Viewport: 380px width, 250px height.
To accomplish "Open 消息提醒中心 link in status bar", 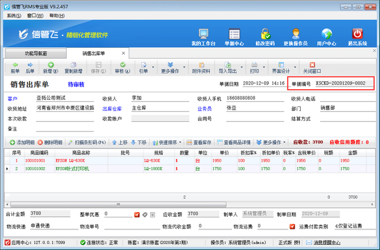I will 327,243.
